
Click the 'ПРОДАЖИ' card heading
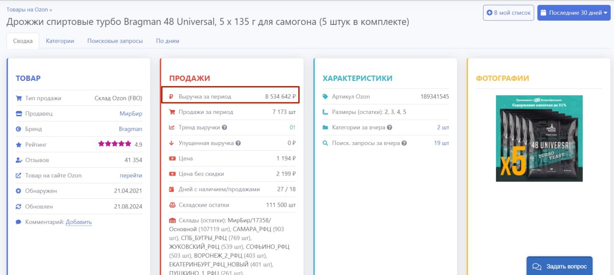click(x=189, y=78)
